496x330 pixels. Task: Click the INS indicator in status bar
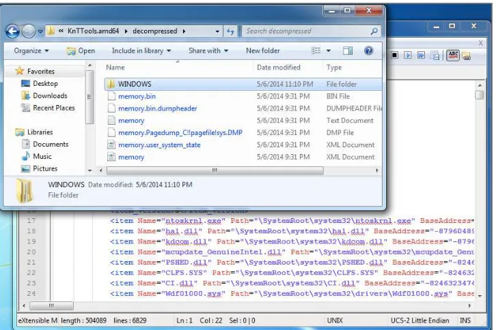465,320
